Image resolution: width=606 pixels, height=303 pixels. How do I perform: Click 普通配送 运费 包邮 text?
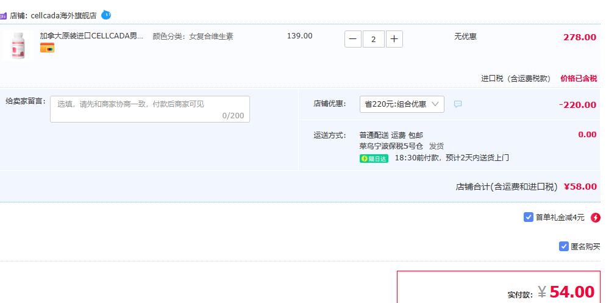click(x=391, y=135)
